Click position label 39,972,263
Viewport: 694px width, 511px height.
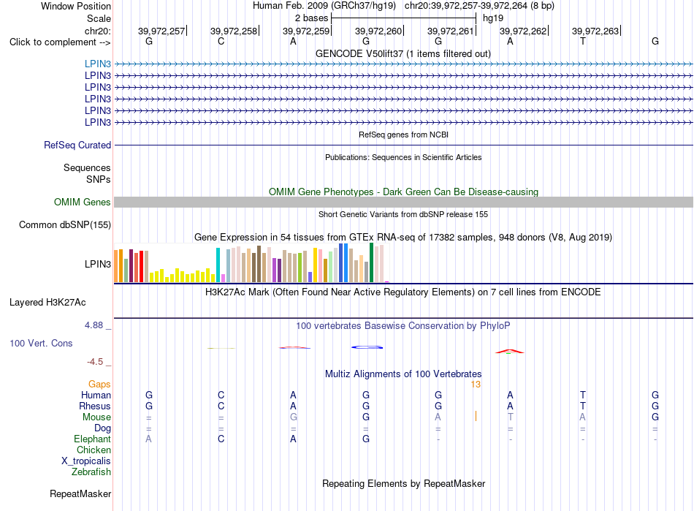(595, 31)
